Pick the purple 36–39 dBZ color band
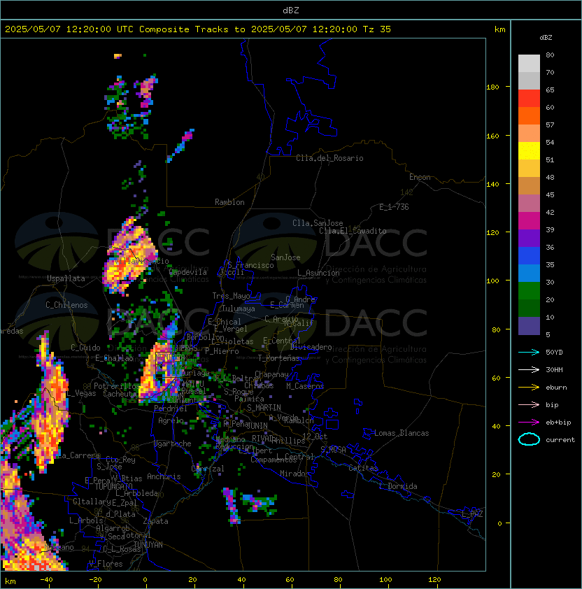The image size is (582, 589). click(529, 239)
